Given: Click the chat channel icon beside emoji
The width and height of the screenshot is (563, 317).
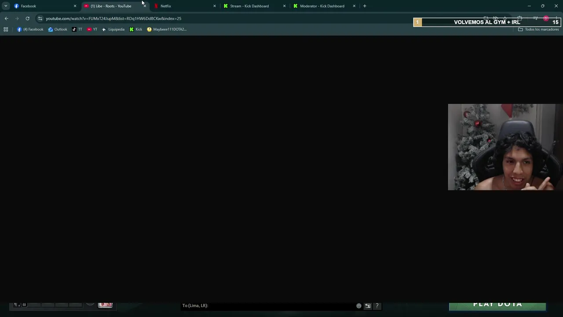Looking at the screenshot, I should point(368,306).
